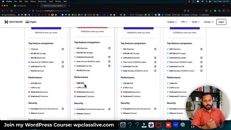Expand the VPS navigation dropdown

pyautogui.click(x=184, y=22)
